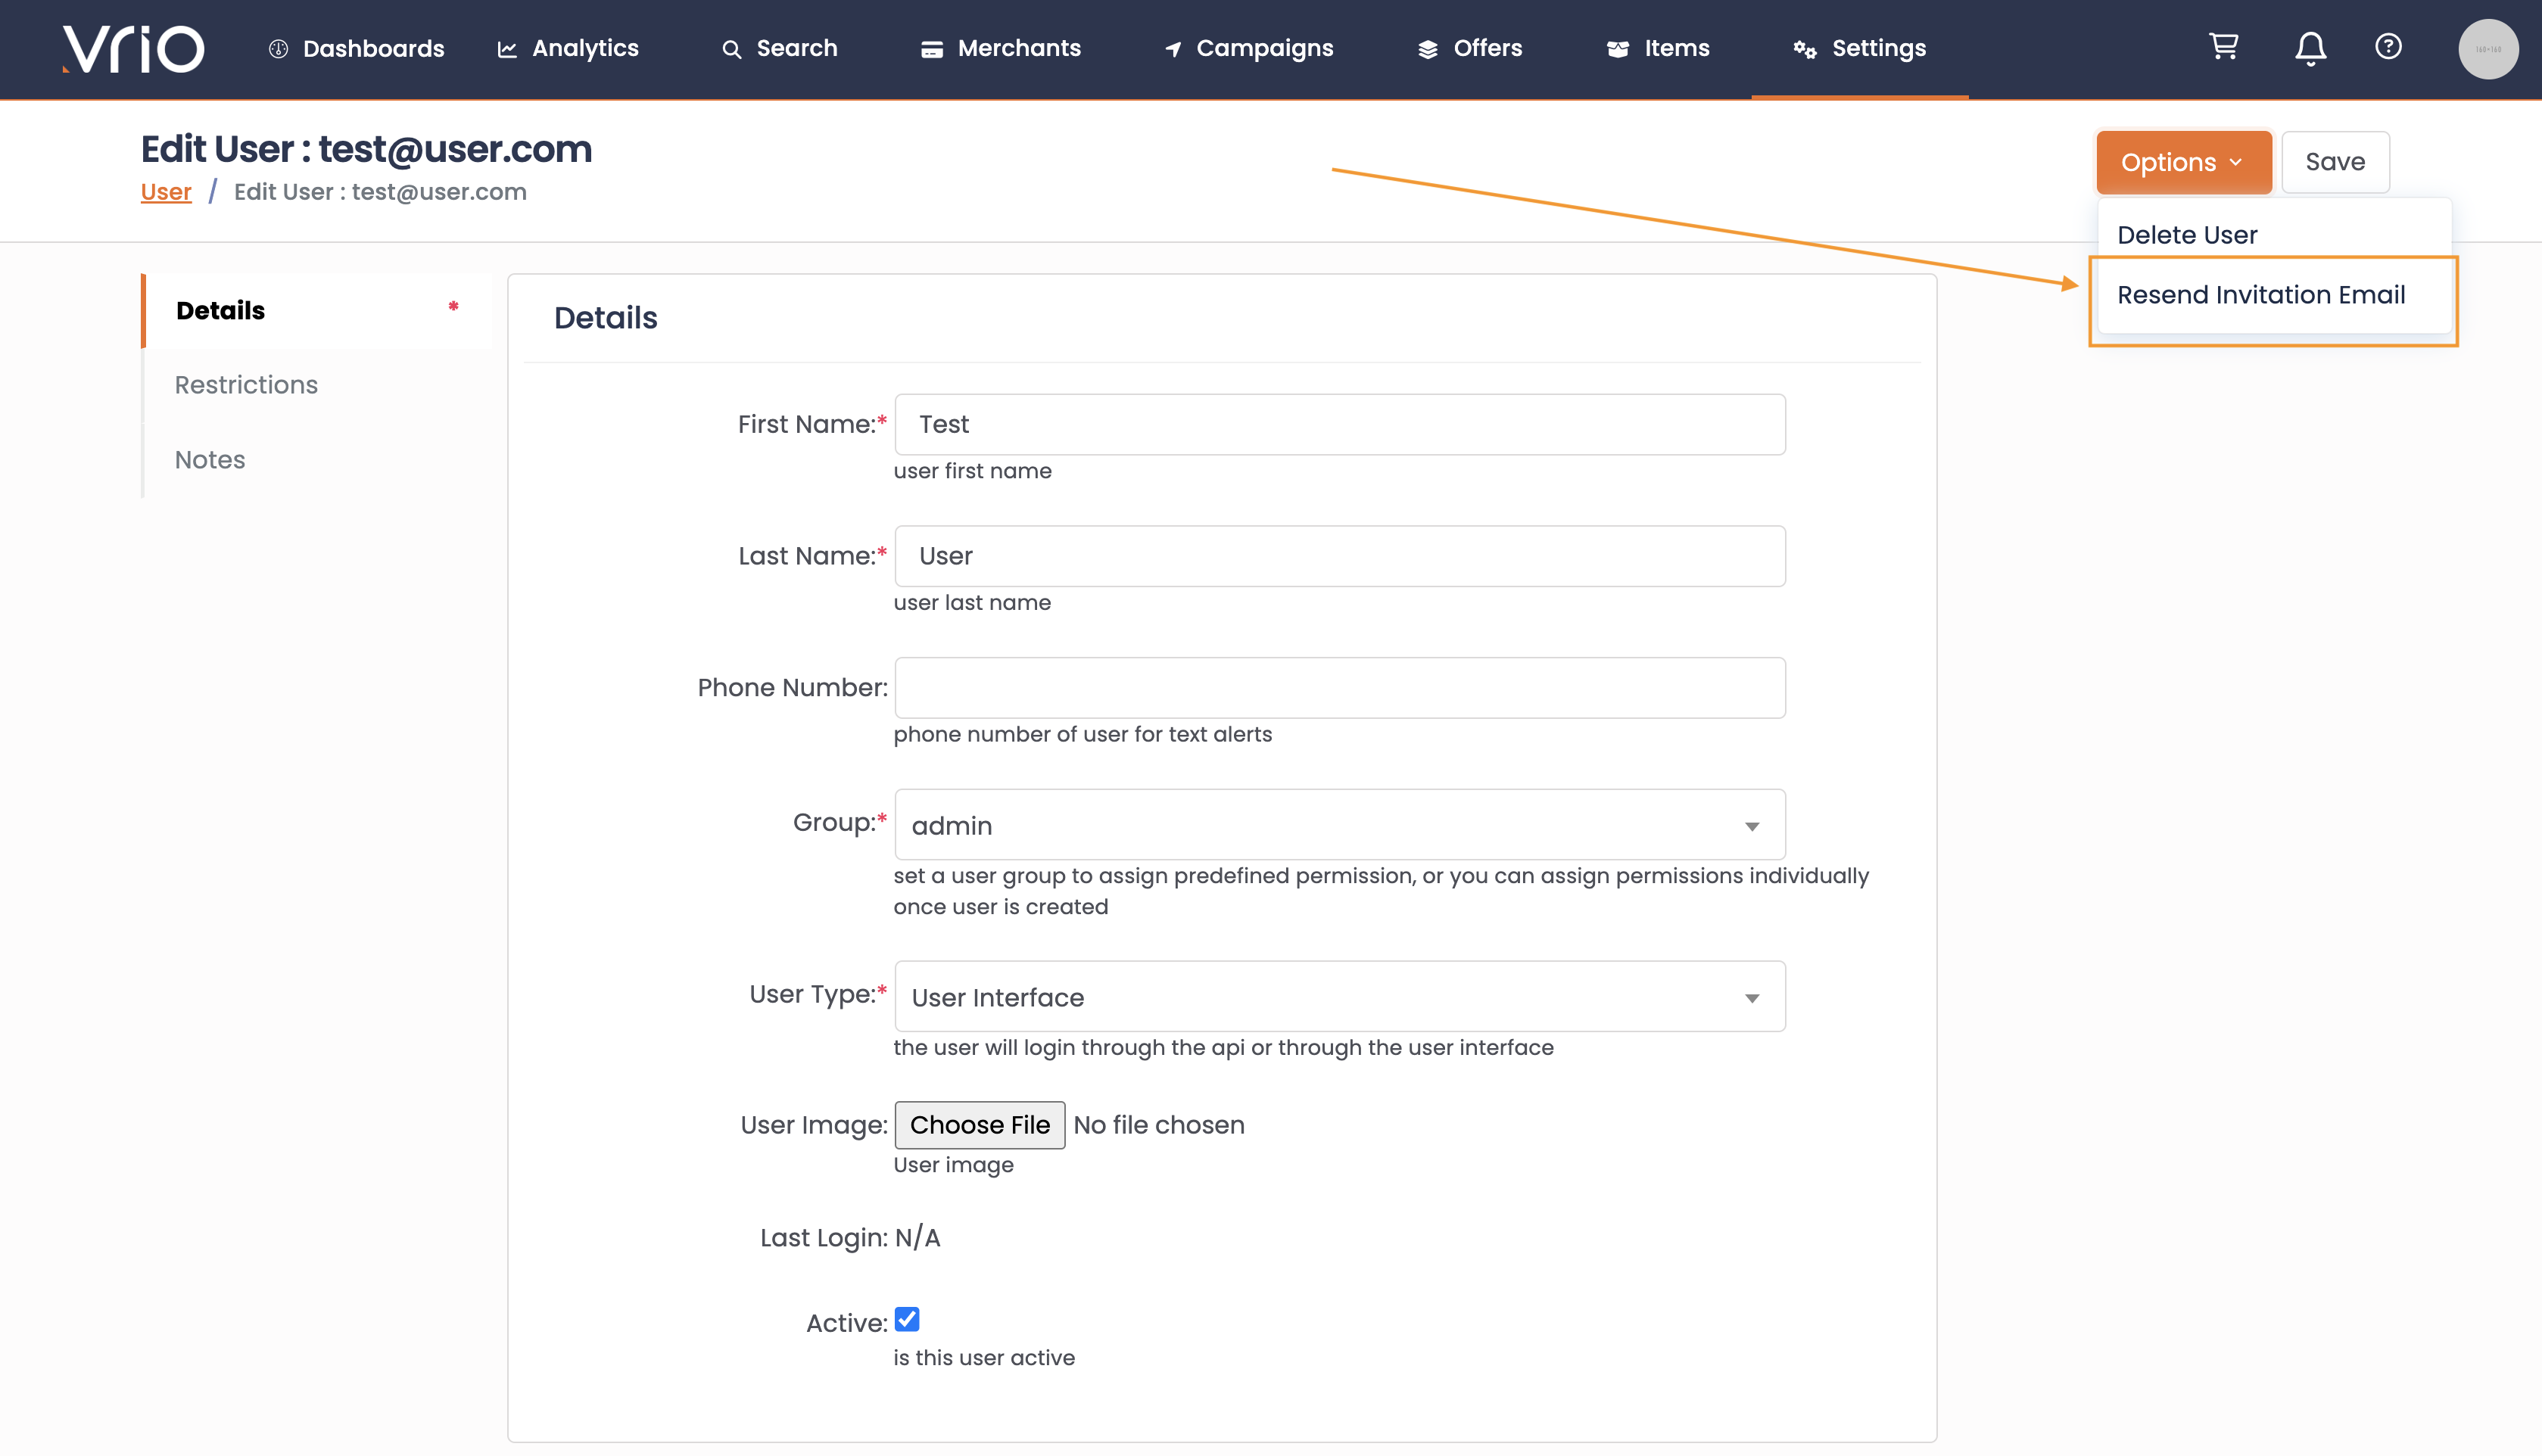Click the Settings gears icon
The image size is (2542, 1456).
point(1804,49)
